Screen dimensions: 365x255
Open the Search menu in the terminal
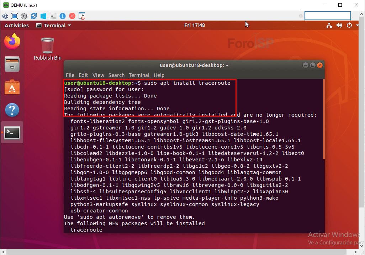(116, 75)
